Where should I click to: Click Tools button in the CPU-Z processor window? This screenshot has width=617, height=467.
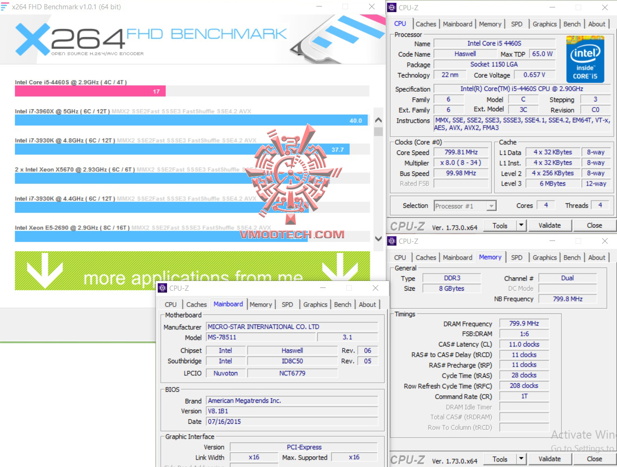[500, 226]
